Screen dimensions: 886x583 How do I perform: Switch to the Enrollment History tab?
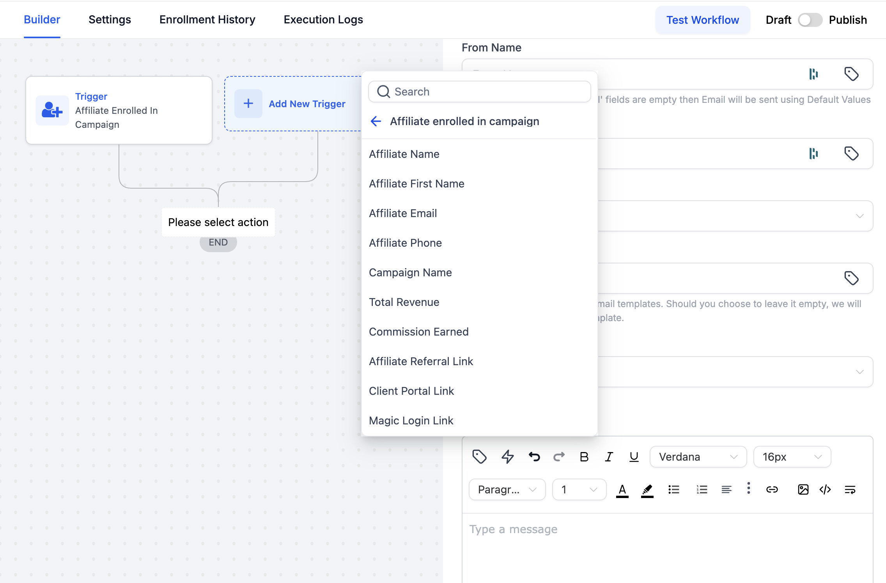(x=207, y=19)
